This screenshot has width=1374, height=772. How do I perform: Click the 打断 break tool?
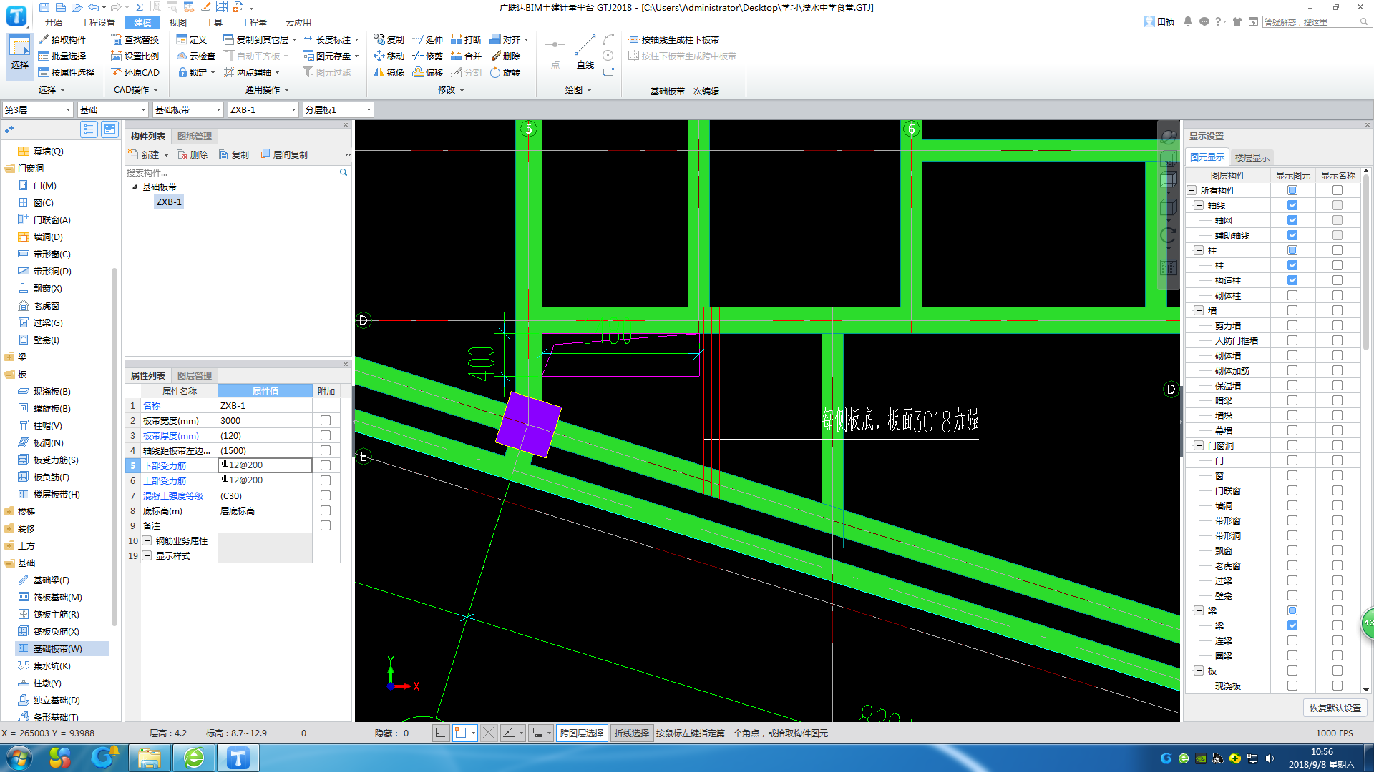click(x=466, y=39)
